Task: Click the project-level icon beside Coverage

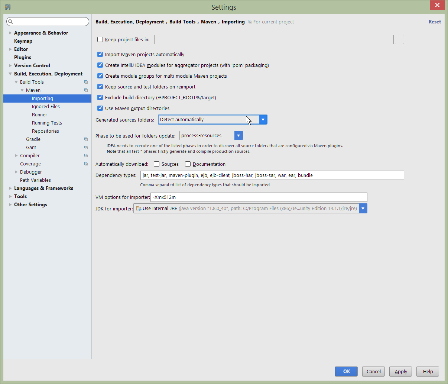Action: pos(86,164)
